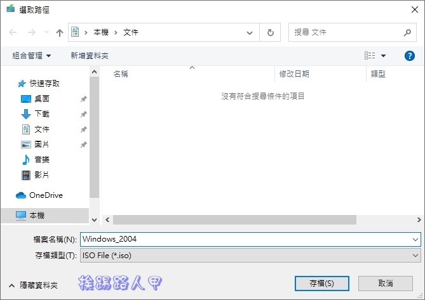
Task: Click the navigation pane scroll down arrow
Action: coord(94,220)
